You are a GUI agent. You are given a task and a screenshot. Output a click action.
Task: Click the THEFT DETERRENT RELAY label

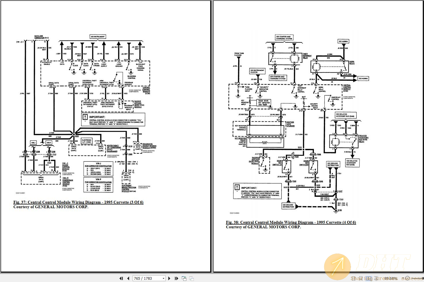pos(307,56)
